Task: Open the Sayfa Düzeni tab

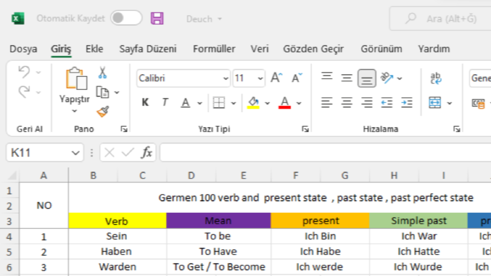Action: 148,49
